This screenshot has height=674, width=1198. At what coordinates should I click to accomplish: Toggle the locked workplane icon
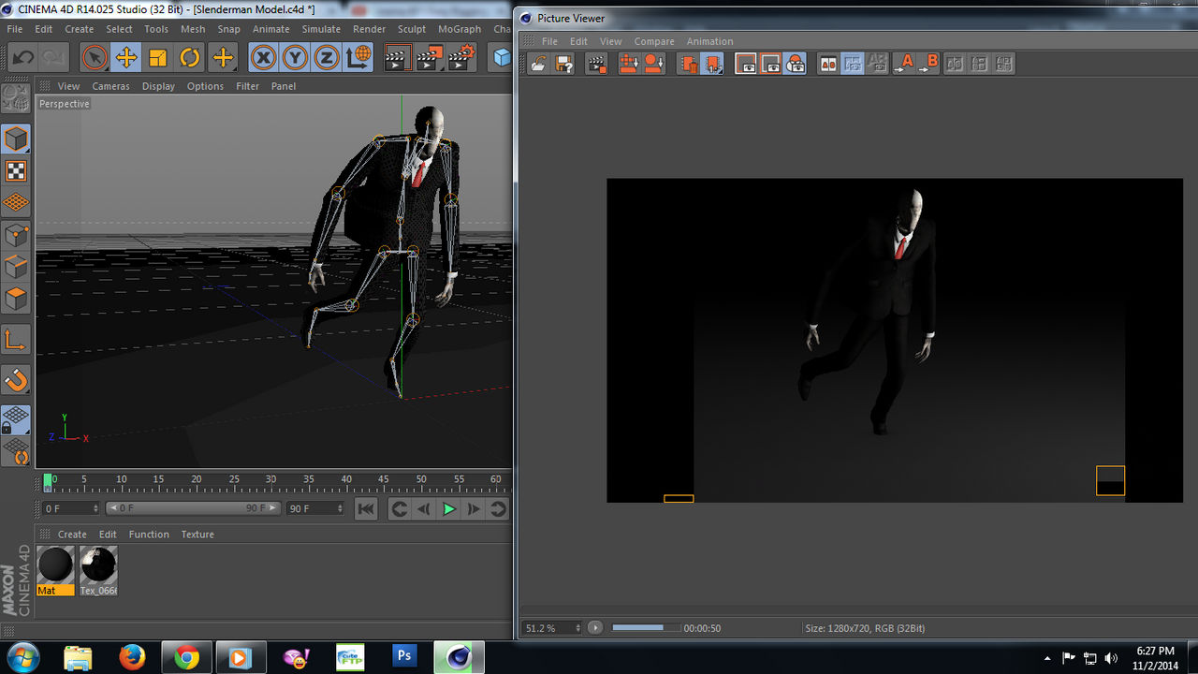[16, 420]
